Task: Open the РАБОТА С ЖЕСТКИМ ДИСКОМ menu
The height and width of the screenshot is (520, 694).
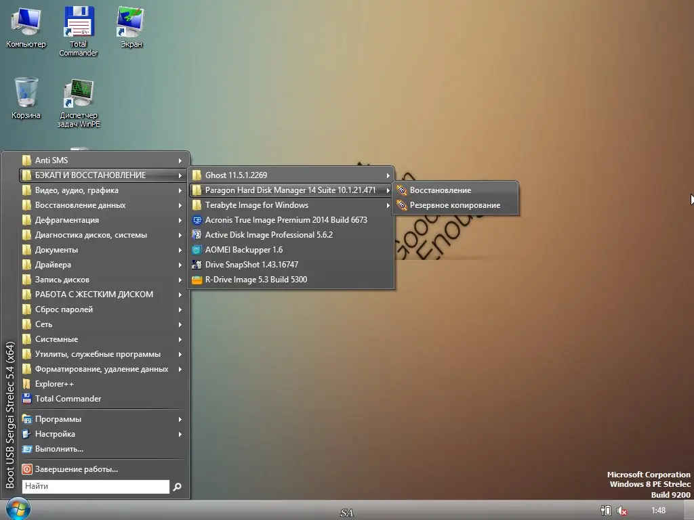Action: point(103,295)
